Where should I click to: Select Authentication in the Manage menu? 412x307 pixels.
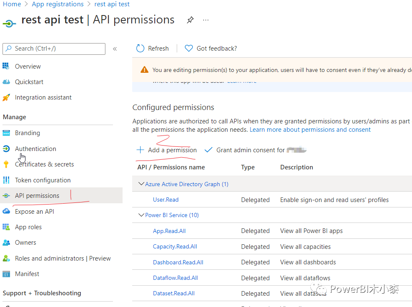coord(36,149)
